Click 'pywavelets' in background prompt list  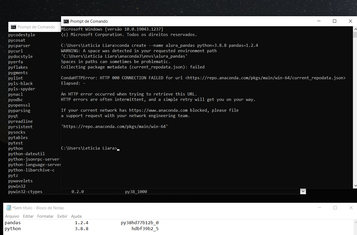21,181
